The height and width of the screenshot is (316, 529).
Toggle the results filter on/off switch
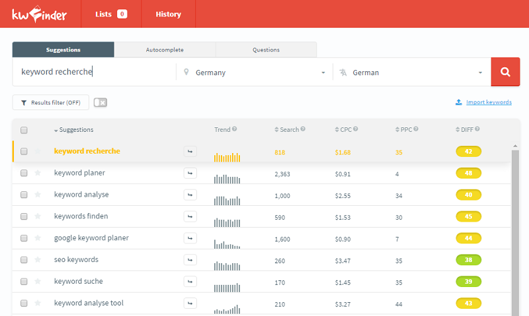pos(101,102)
